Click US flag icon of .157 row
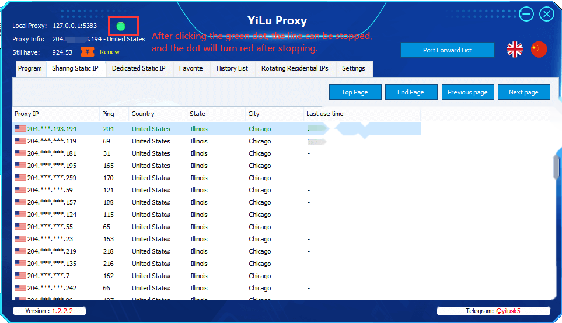562x323 pixels. pyautogui.click(x=20, y=202)
